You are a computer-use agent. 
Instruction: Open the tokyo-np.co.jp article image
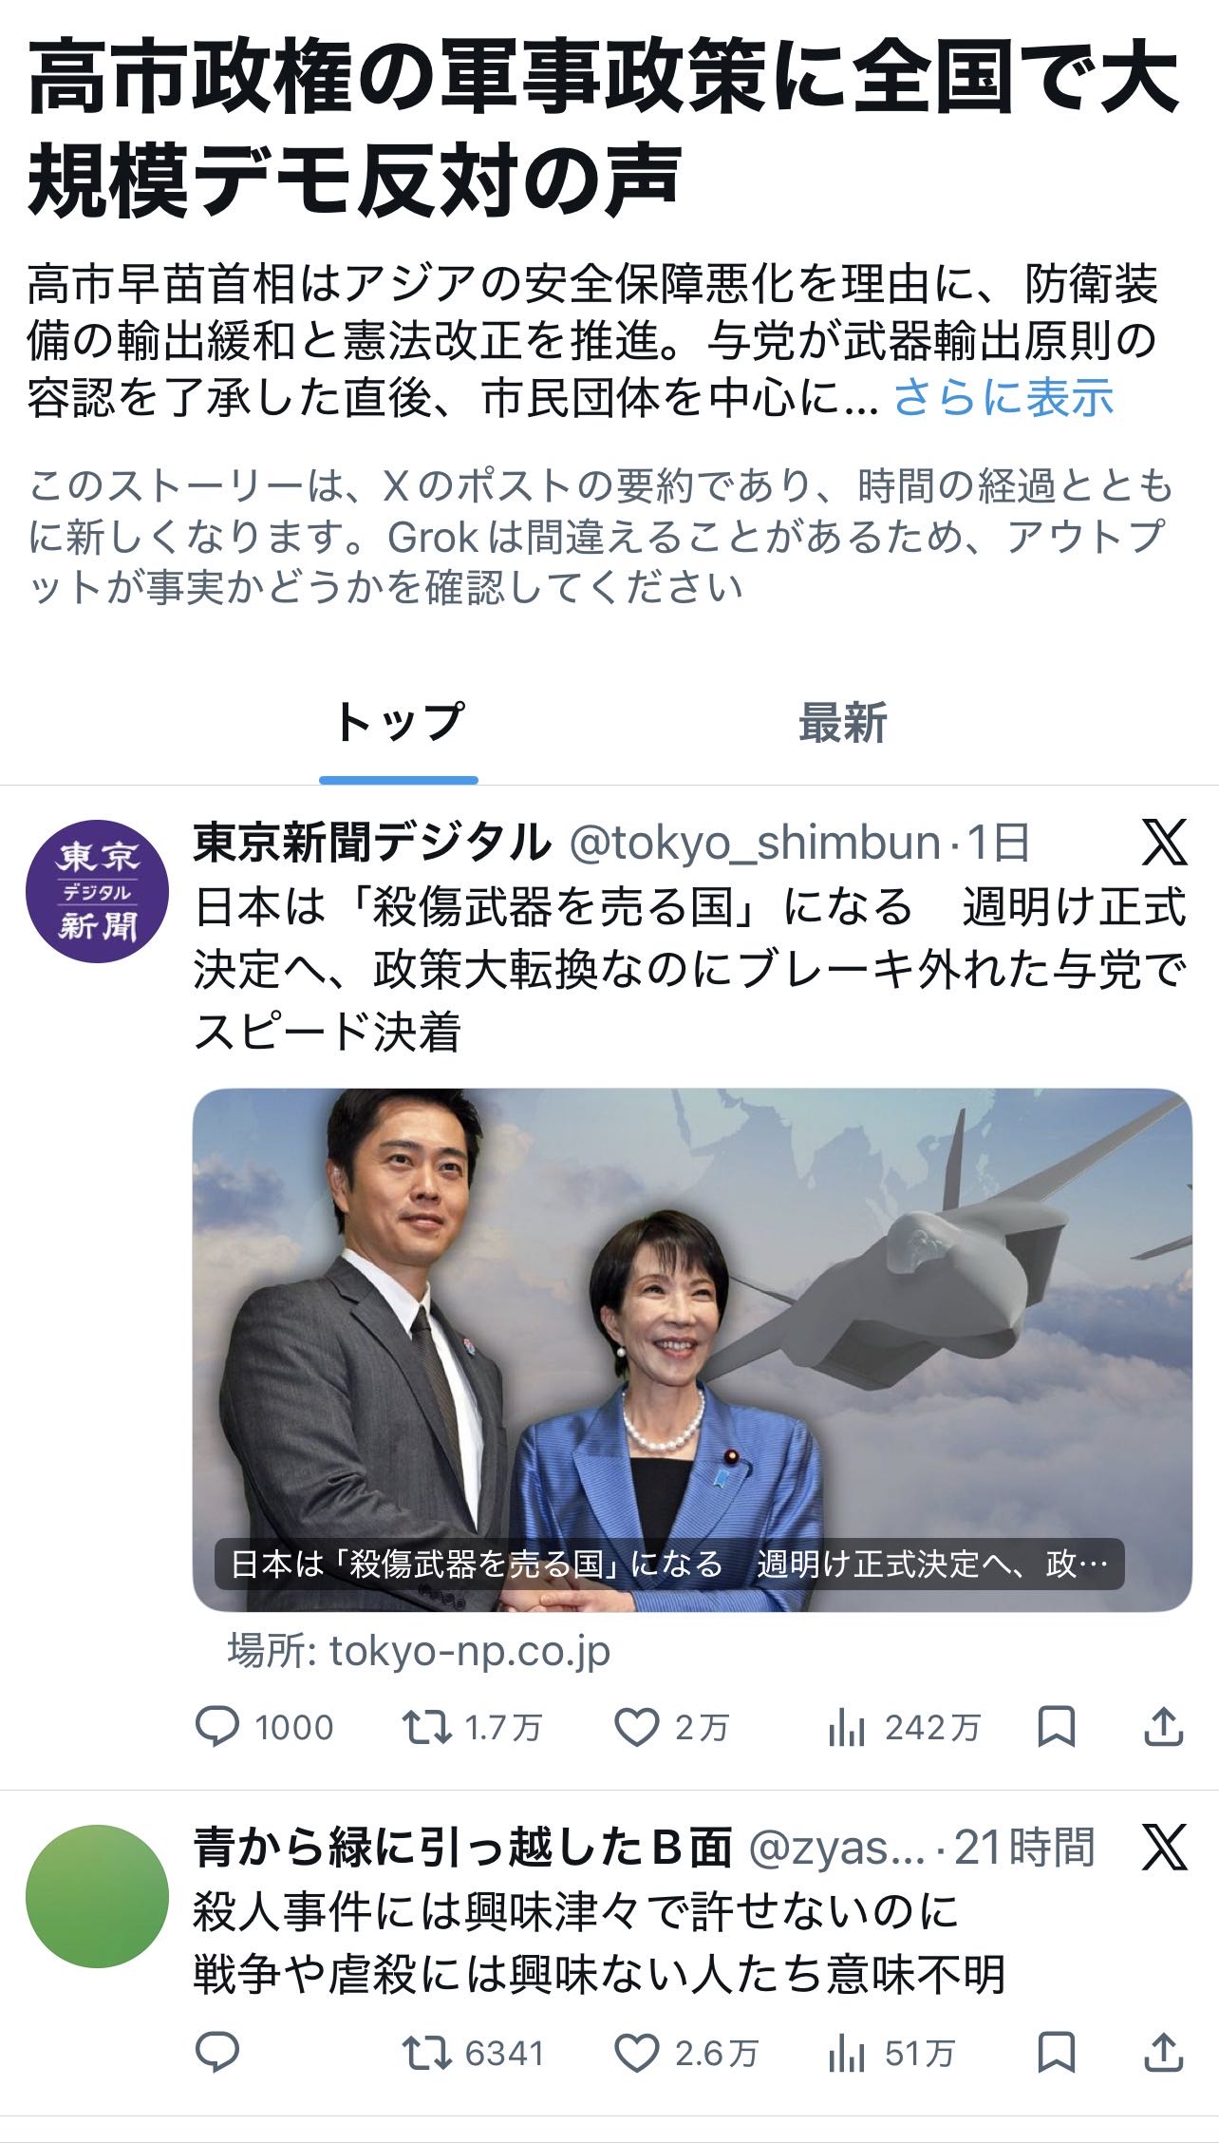coord(692,1350)
